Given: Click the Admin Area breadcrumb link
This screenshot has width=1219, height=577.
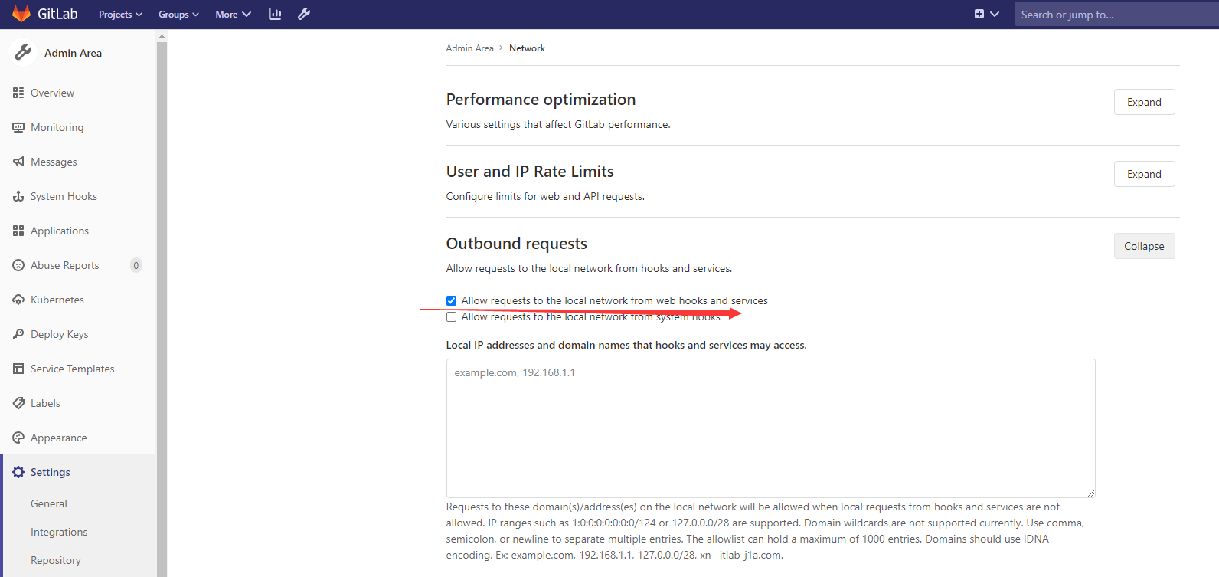Looking at the screenshot, I should pyautogui.click(x=469, y=48).
